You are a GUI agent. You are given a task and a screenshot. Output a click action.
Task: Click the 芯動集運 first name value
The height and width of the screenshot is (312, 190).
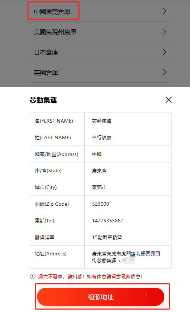(x=102, y=121)
